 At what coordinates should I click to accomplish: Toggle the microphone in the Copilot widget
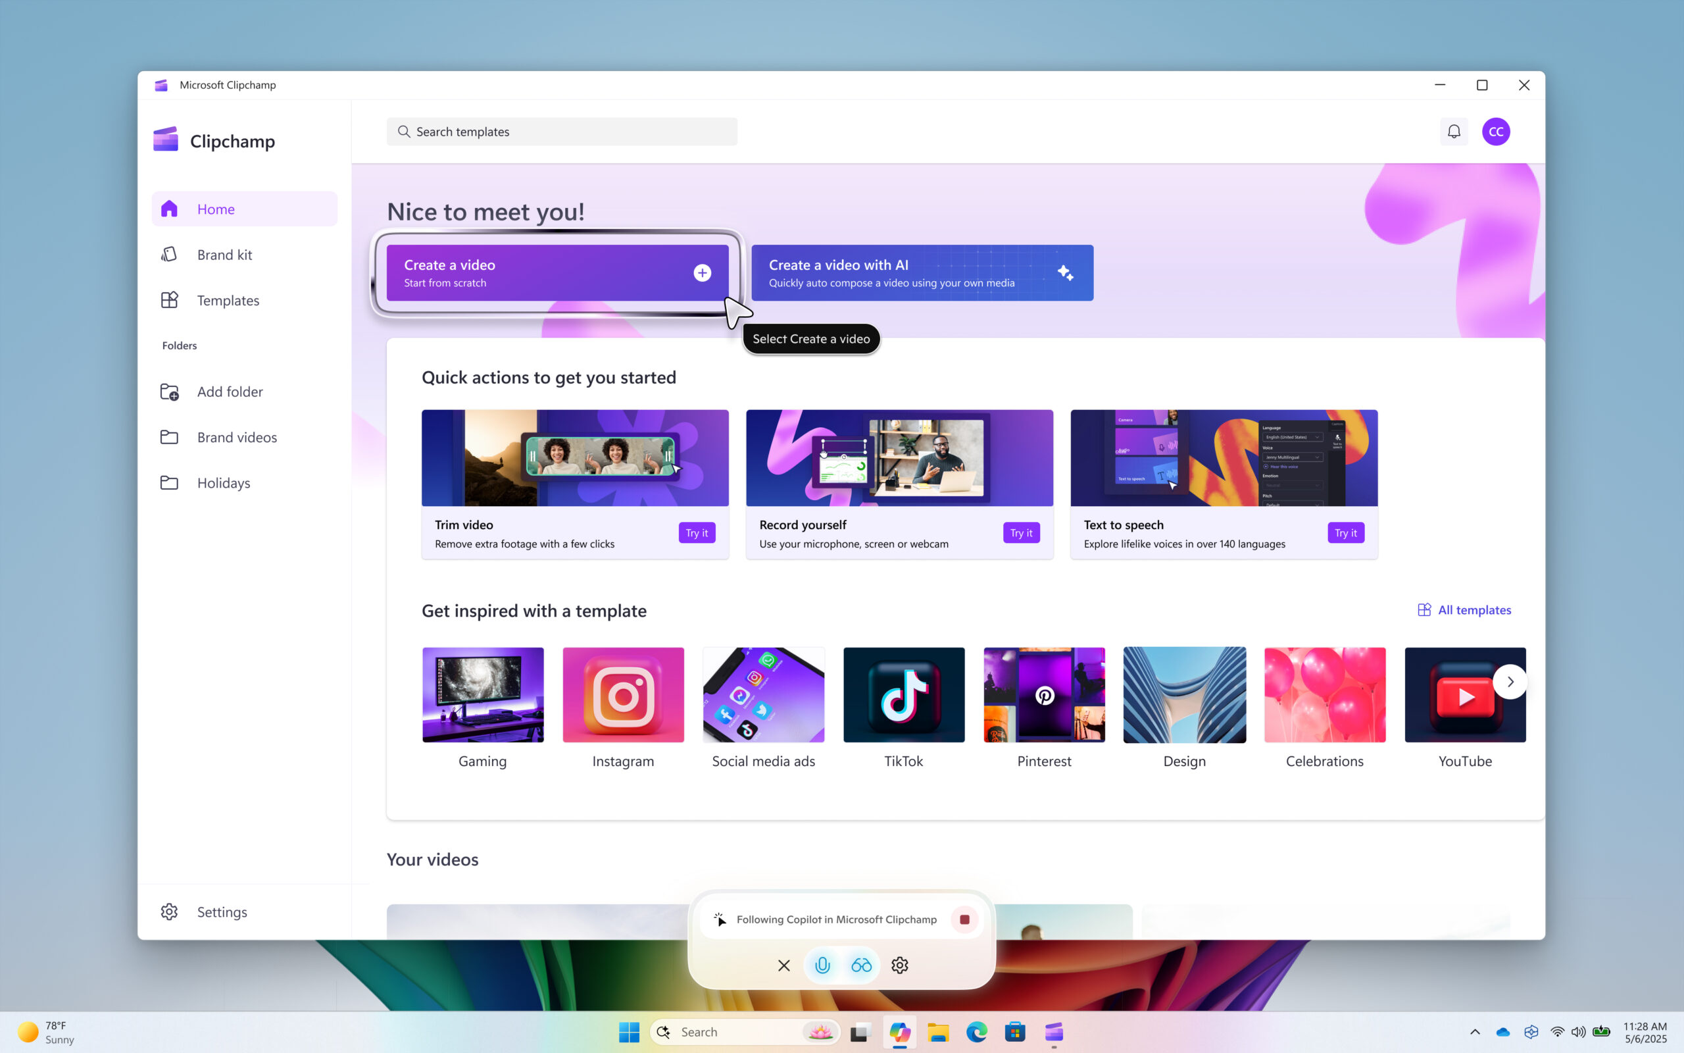point(822,965)
